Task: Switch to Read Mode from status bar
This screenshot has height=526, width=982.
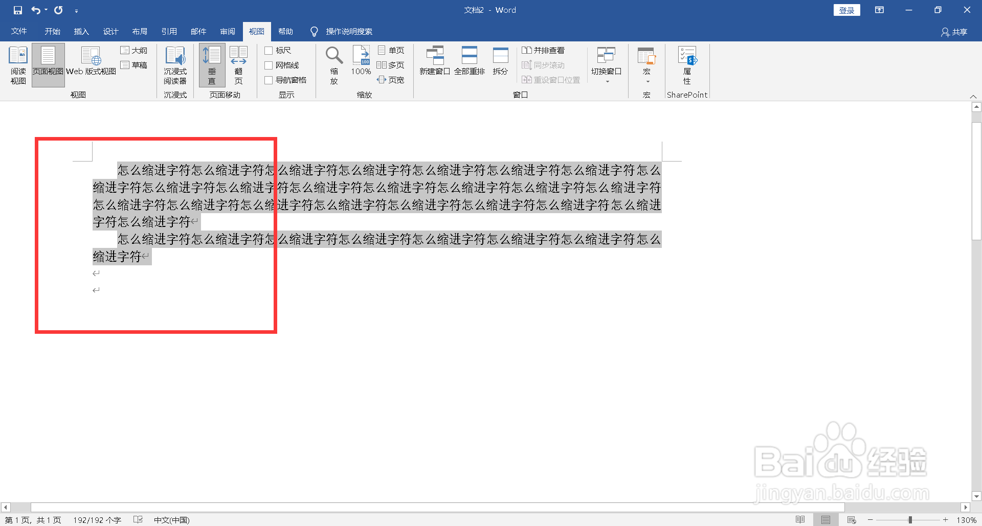Action: [800, 520]
